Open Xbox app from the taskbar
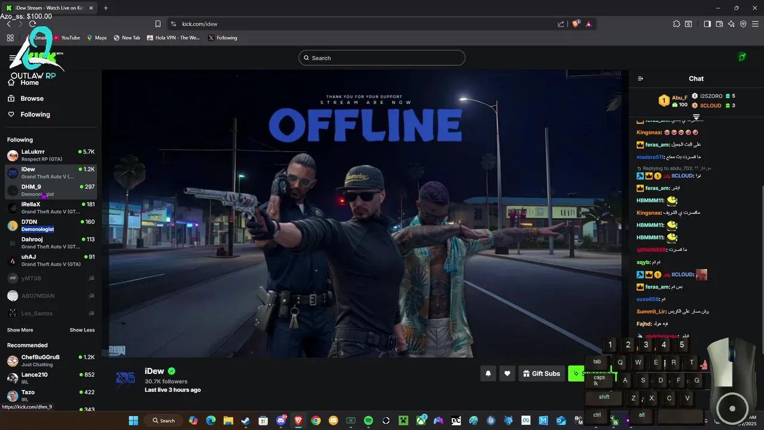 tap(421, 420)
